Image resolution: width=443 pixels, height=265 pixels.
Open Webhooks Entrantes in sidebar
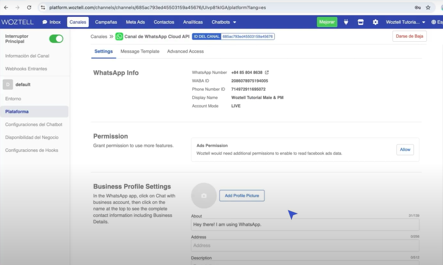tap(26, 69)
